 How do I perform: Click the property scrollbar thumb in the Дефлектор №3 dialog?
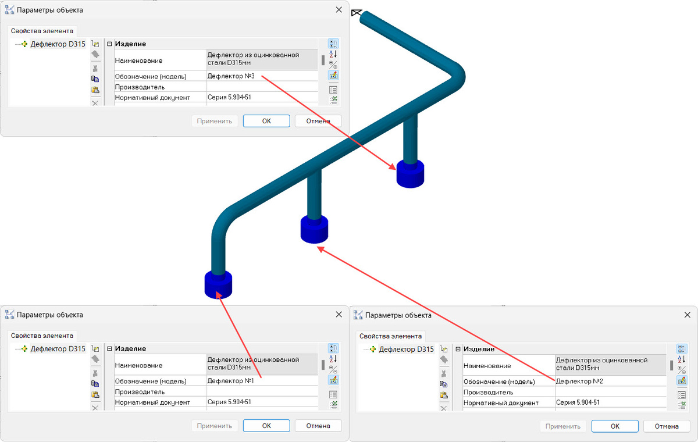point(323,60)
